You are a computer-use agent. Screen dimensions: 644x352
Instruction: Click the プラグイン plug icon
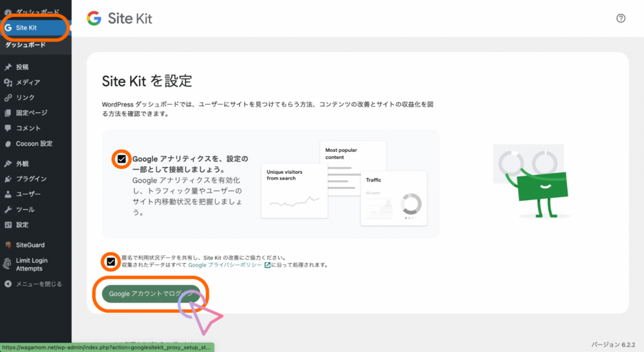click(8, 179)
